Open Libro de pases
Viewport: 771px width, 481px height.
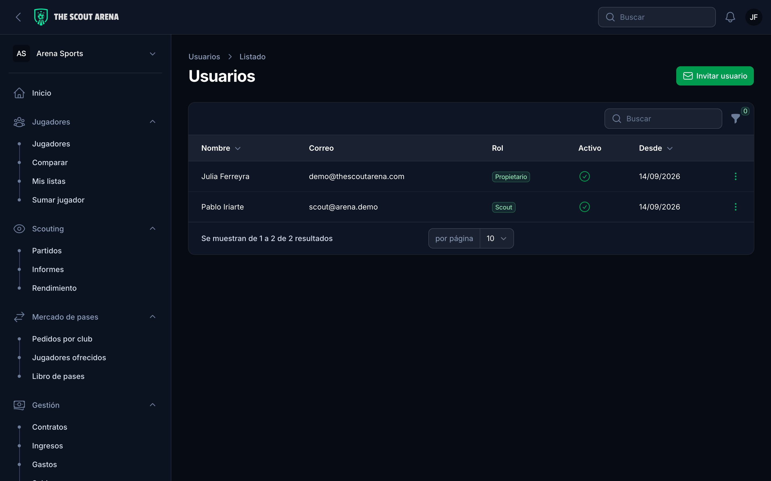tap(58, 377)
